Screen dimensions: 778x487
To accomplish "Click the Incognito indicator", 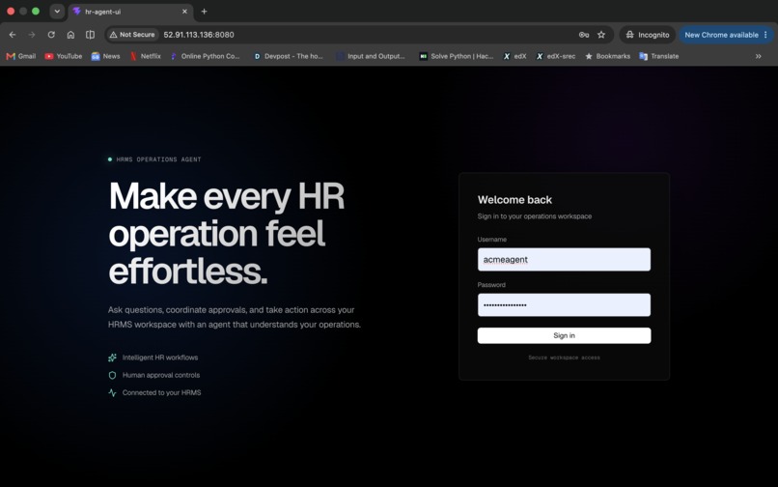I will [647, 35].
